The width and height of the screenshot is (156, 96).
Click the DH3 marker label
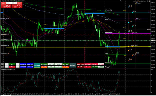pyautogui.click(x=131, y=31)
